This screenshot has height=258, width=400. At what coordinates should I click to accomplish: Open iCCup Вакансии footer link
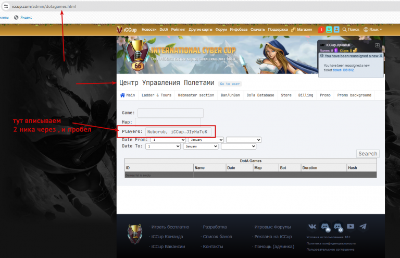pos(168,247)
